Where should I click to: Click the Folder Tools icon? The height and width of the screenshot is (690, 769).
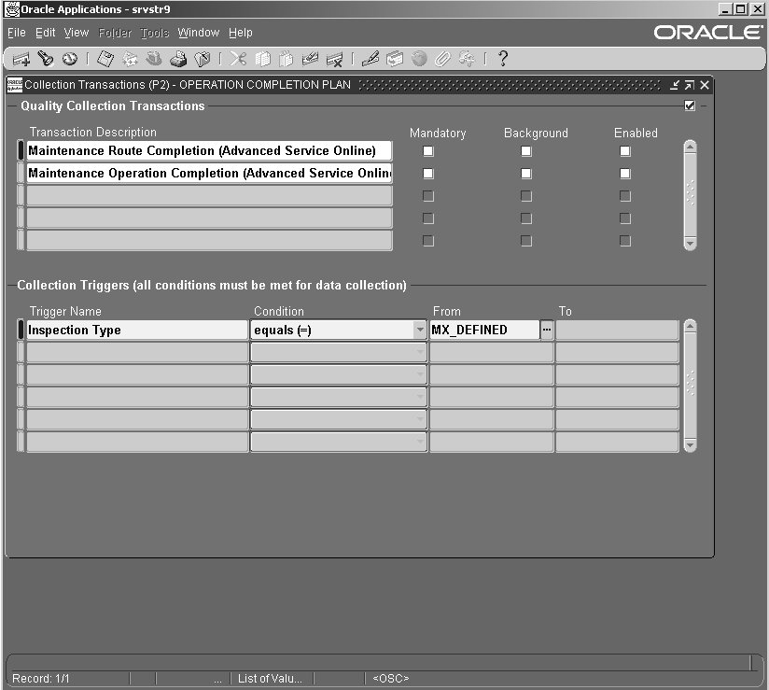(x=467, y=59)
